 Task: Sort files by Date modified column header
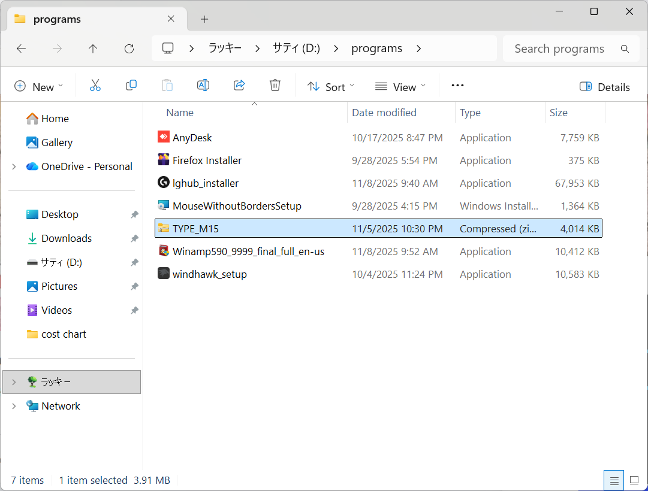pos(384,113)
